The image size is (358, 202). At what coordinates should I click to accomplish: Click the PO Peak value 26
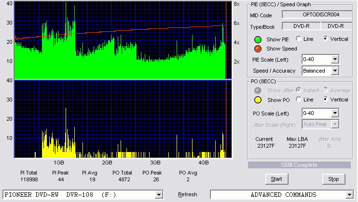(156, 179)
